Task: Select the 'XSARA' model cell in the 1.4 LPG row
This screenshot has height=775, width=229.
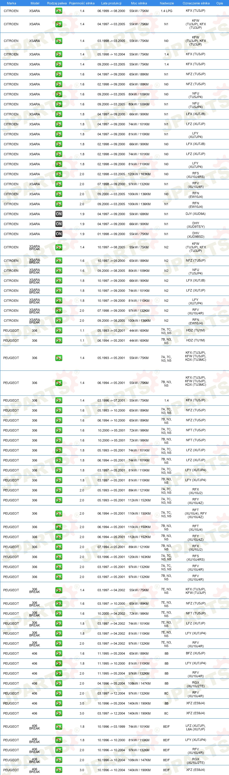Action: pyautogui.click(x=35, y=11)
